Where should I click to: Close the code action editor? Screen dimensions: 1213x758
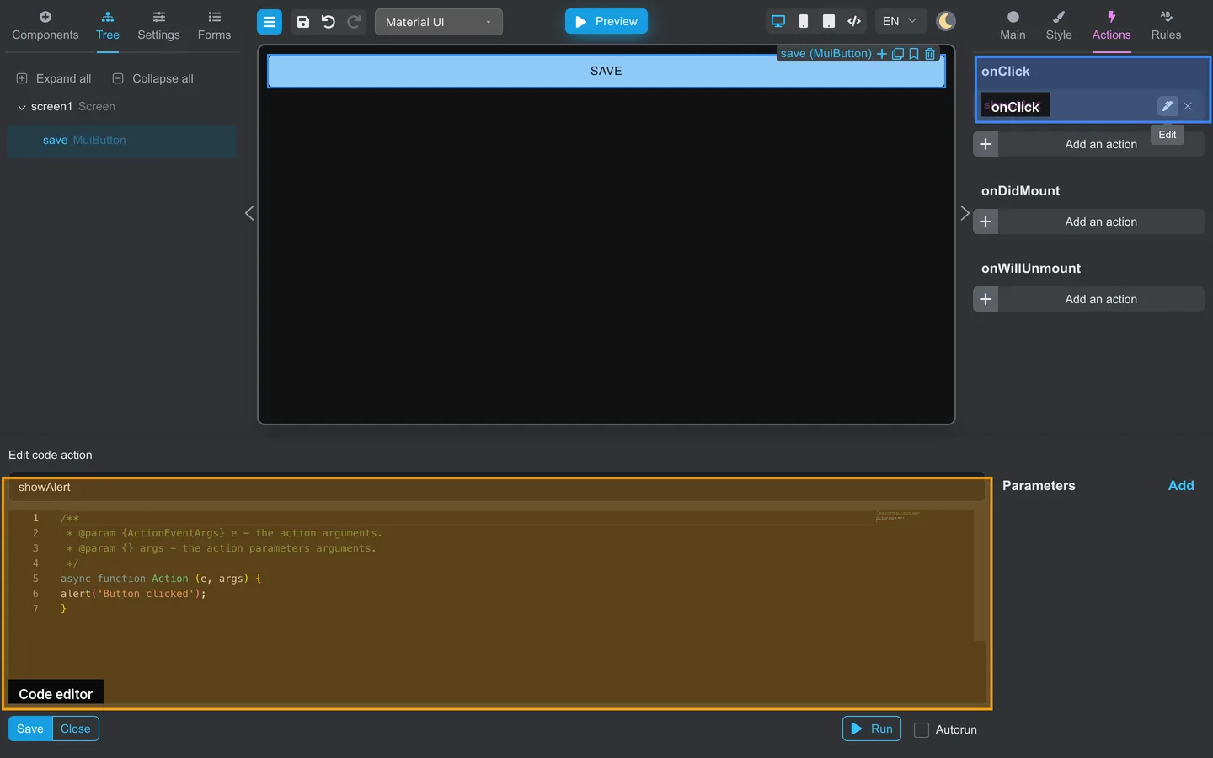click(76, 729)
